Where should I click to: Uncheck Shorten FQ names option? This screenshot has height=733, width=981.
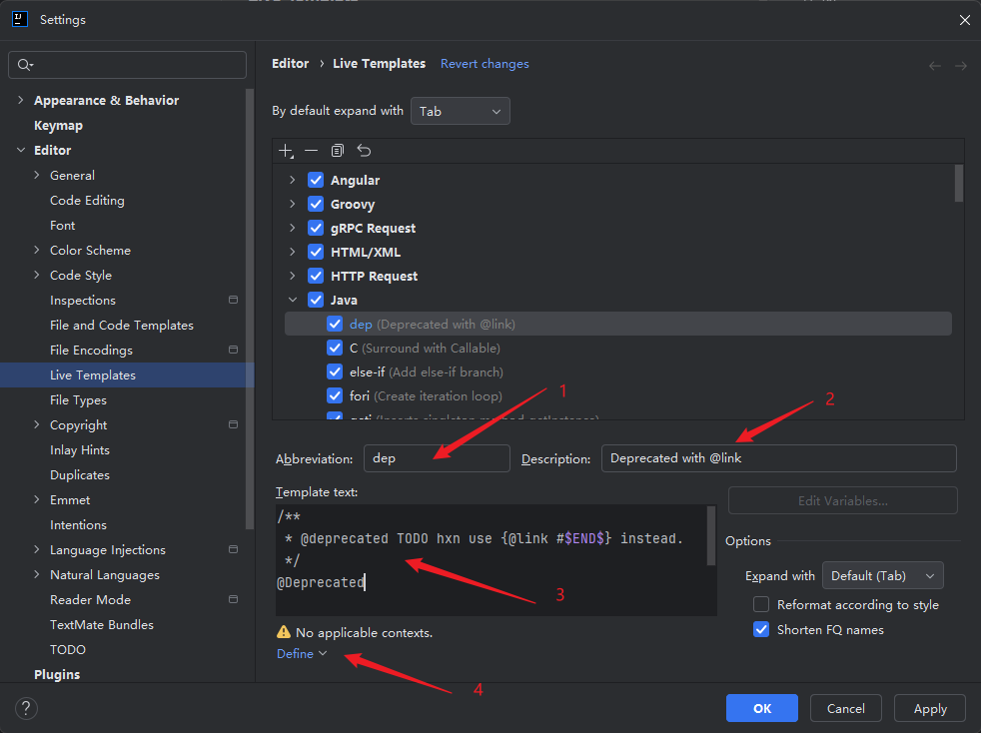pos(761,629)
